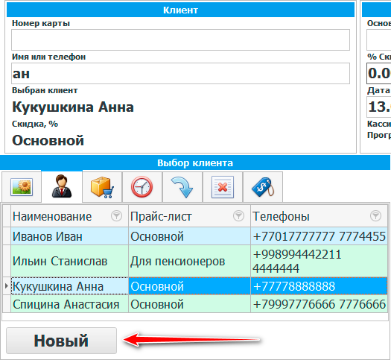The image size is (391, 360).
Task: Select the Спицина Анастасия row
Action: [x=194, y=304]
